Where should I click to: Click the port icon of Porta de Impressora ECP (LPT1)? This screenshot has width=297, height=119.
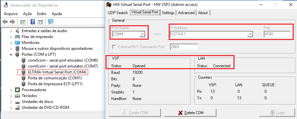[x=23, y=84]
